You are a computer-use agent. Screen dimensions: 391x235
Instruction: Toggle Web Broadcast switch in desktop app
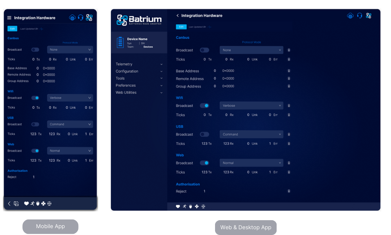(x=205, y=163)
